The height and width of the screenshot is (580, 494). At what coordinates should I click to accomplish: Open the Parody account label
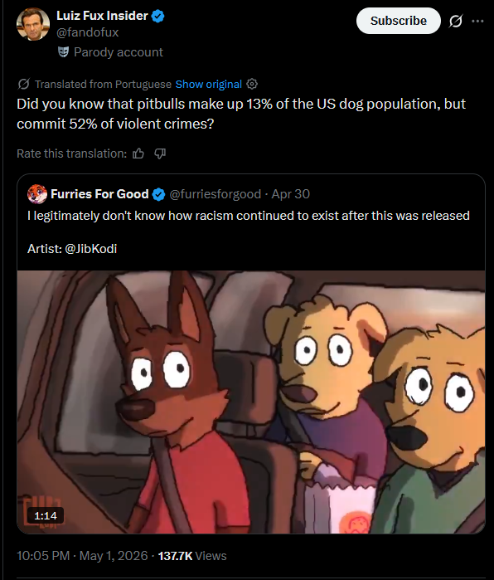coord(119,52)
